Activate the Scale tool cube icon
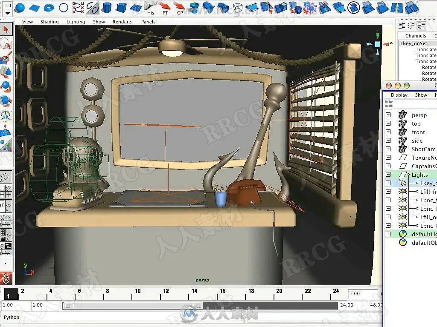This screenshot has width=437, height=327. (6, 101)
